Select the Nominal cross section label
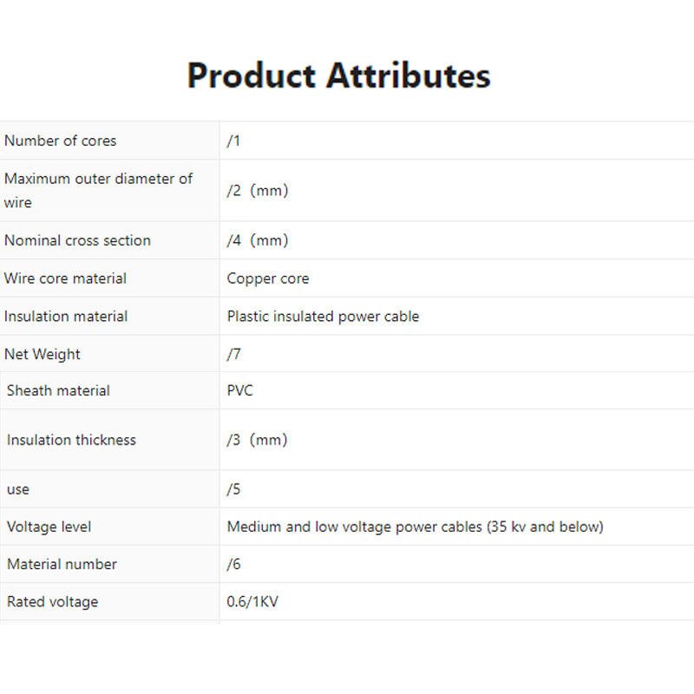 click(x=77, y=240)
